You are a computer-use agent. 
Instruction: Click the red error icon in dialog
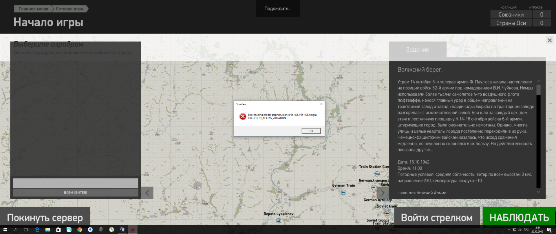click(243, 116)
